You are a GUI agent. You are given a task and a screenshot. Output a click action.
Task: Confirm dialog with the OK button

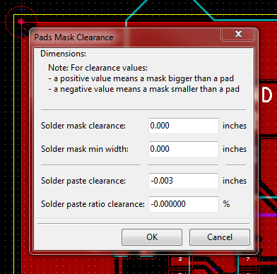click(x=152, y=237)
